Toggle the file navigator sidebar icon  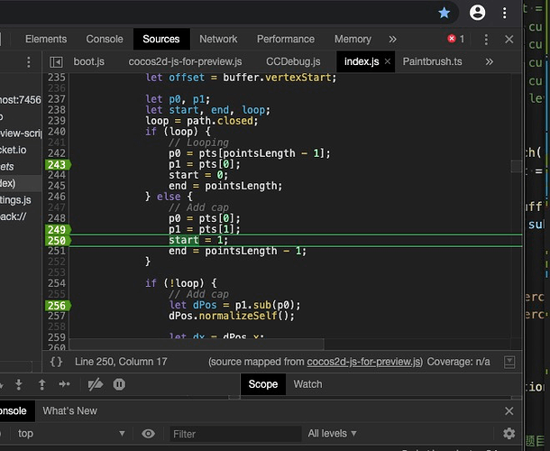[56, 61]
